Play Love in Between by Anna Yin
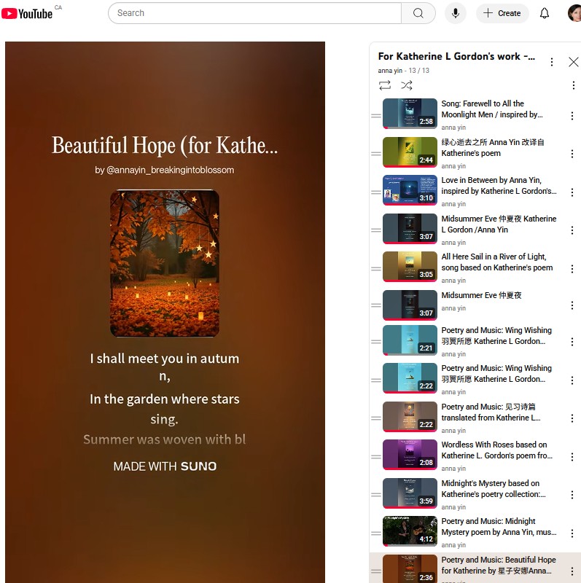The image size is (581, 583). [x=499, y=186]
